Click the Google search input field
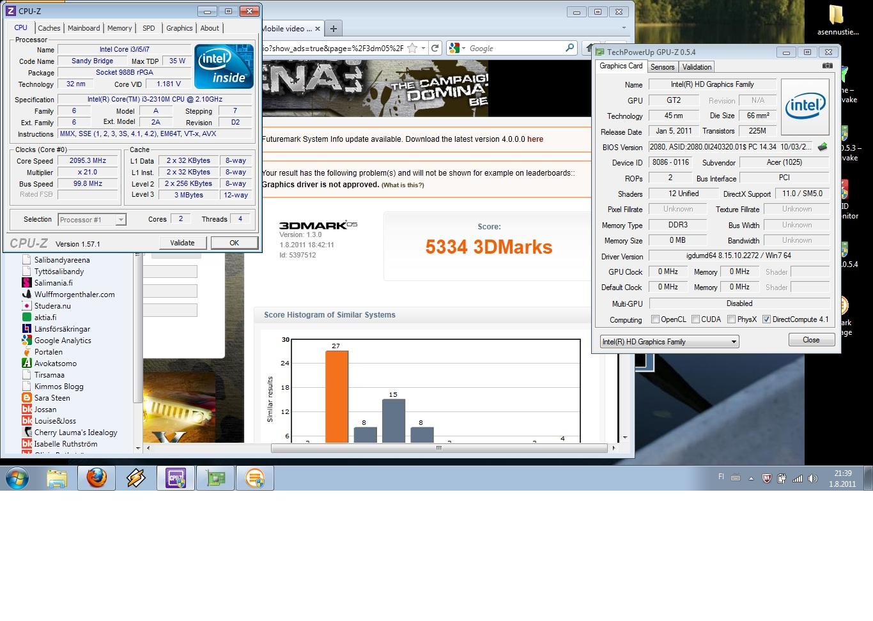Viewport: 873px width, 621px height. click(516, 49)
